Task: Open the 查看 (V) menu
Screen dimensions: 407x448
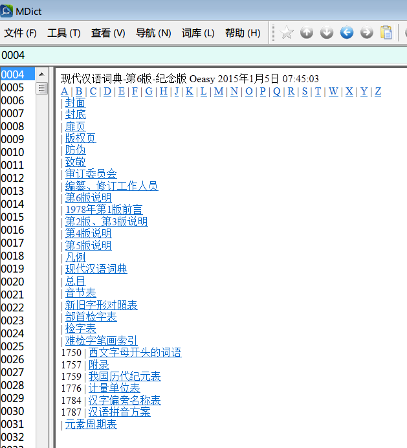Action: pos(108,33)
